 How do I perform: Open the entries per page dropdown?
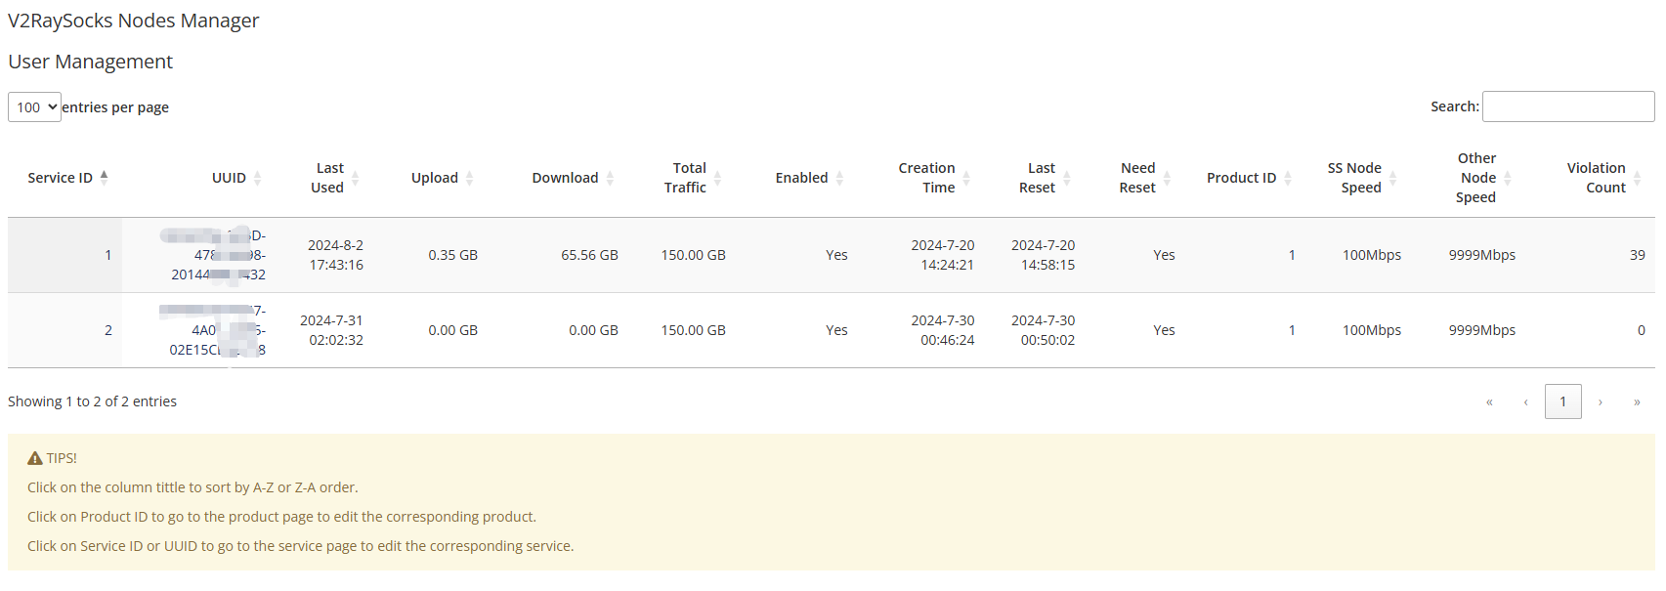pos(34,107)
